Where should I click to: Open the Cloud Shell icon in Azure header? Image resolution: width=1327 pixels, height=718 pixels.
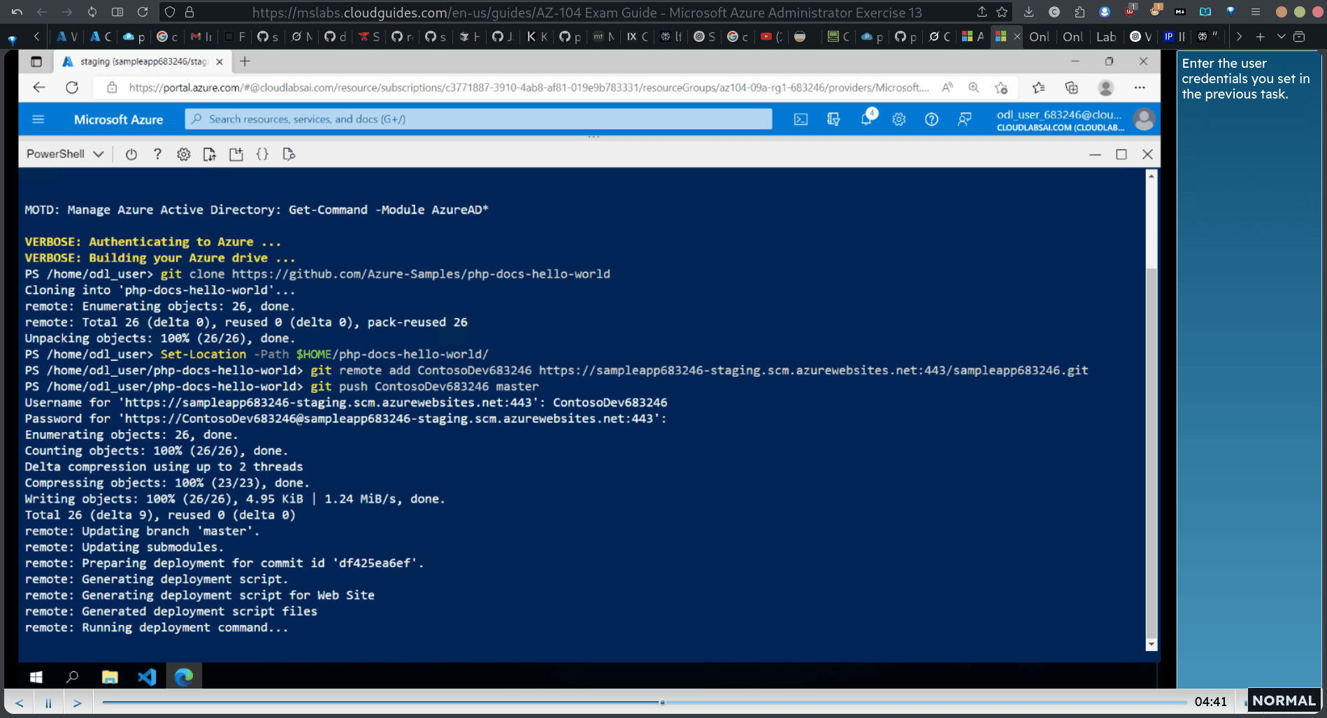pyautogui.click(x=801, y=120)
